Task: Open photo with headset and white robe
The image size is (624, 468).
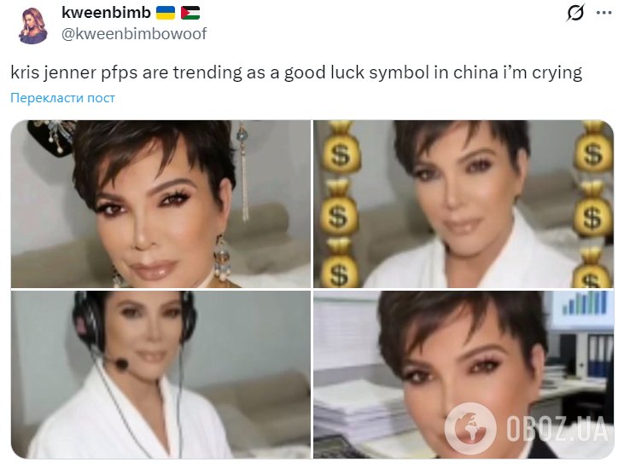Action: [160, 374]
